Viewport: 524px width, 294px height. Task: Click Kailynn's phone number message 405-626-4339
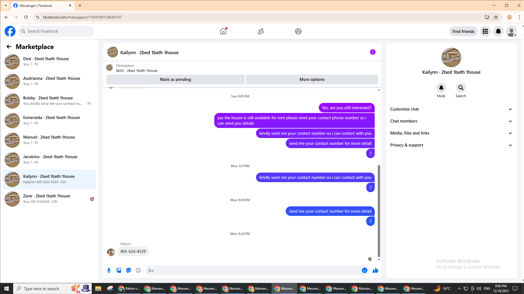pyautogui.click(x=133, y=252)
